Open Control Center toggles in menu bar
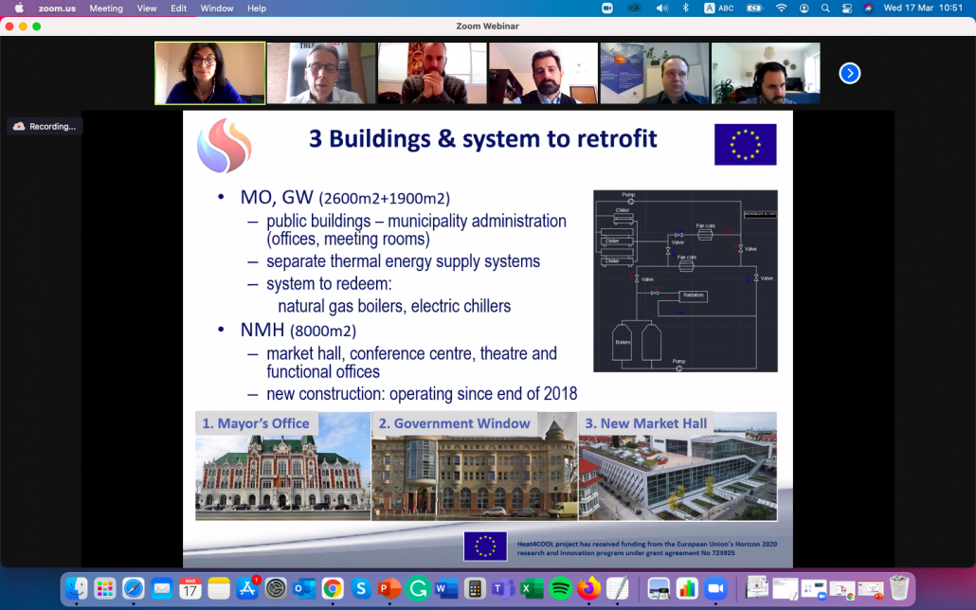 (x=846, y=9)
